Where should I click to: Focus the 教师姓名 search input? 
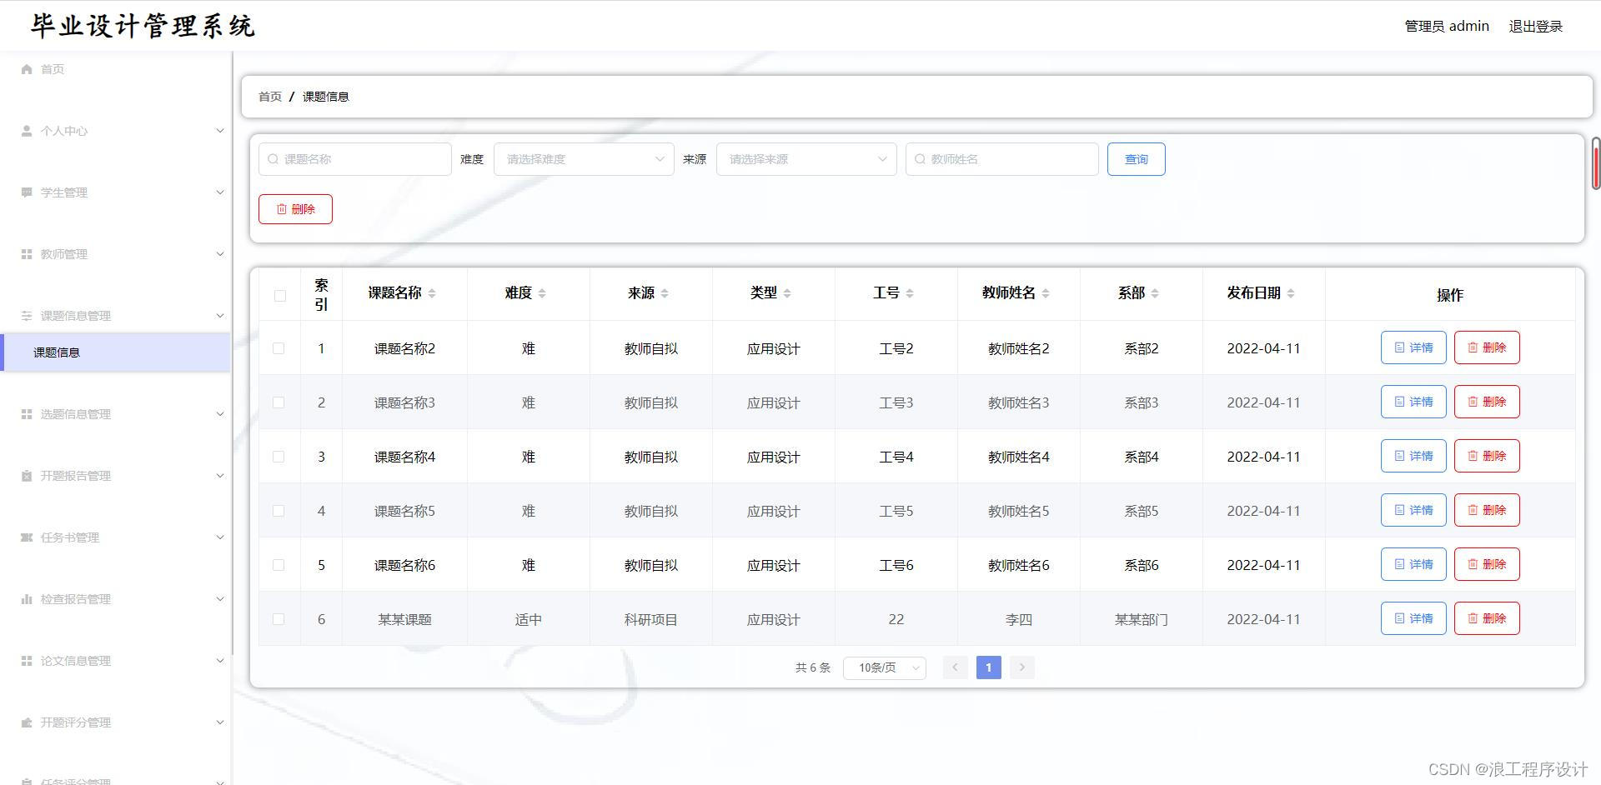[1001, 159]
